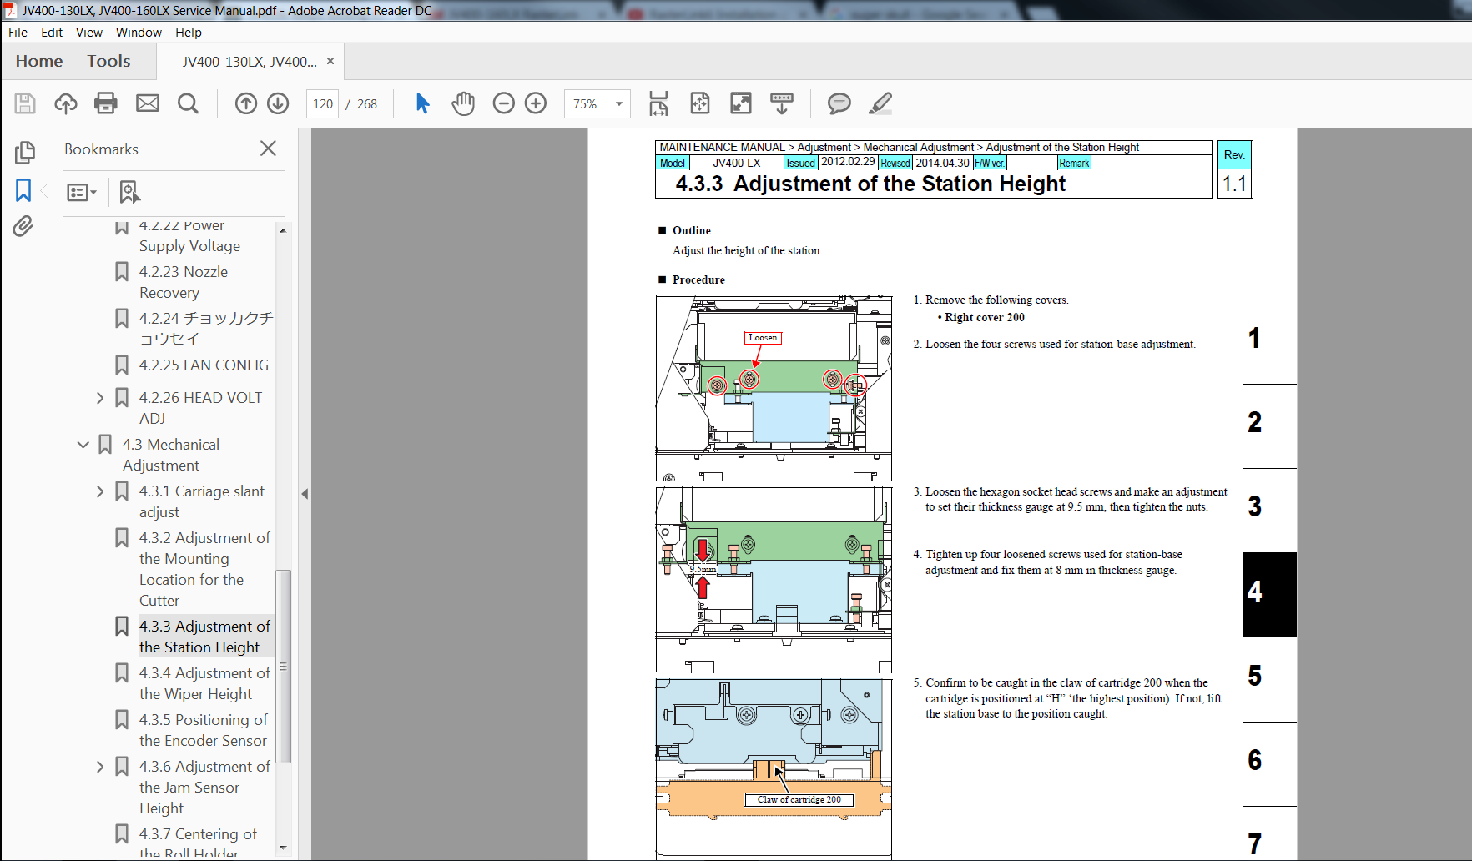This screenshot has width=1472, height=861.
Task: Click the fit one full page icon
Action: [x=700, y=103]
